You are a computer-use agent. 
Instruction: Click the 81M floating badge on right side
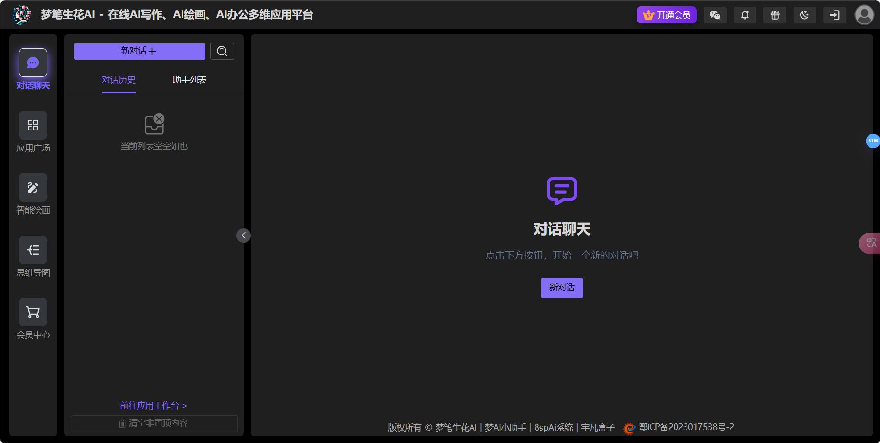click(873, 140)
